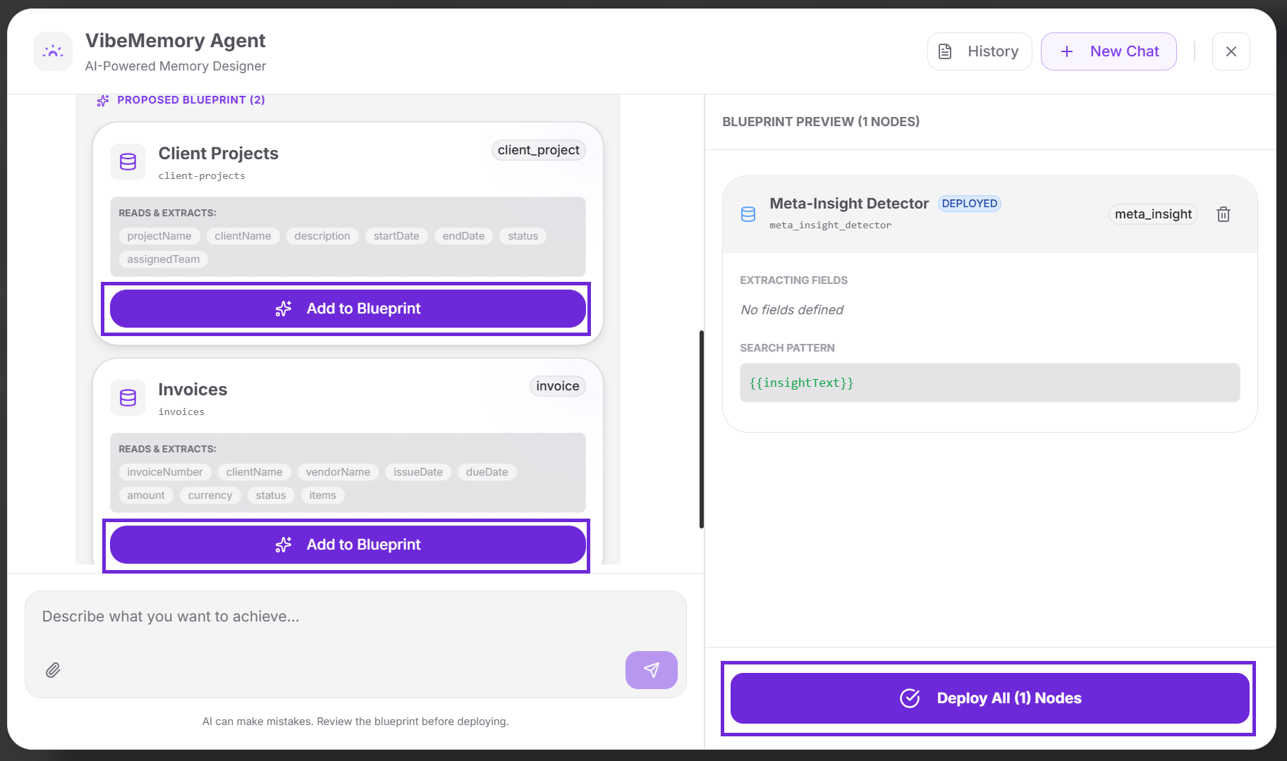Click the Meta-Insight Detector database icon
Image resolution: width=1287 pixels, height=761 pixels.
748,214
